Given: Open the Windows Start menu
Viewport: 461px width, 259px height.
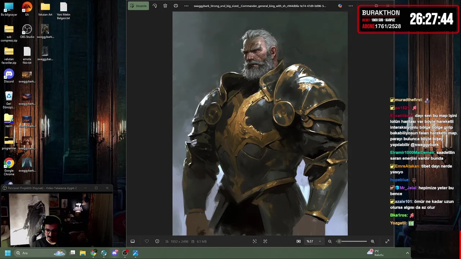Looking at the screenshot, I should [x=8, y=253].
